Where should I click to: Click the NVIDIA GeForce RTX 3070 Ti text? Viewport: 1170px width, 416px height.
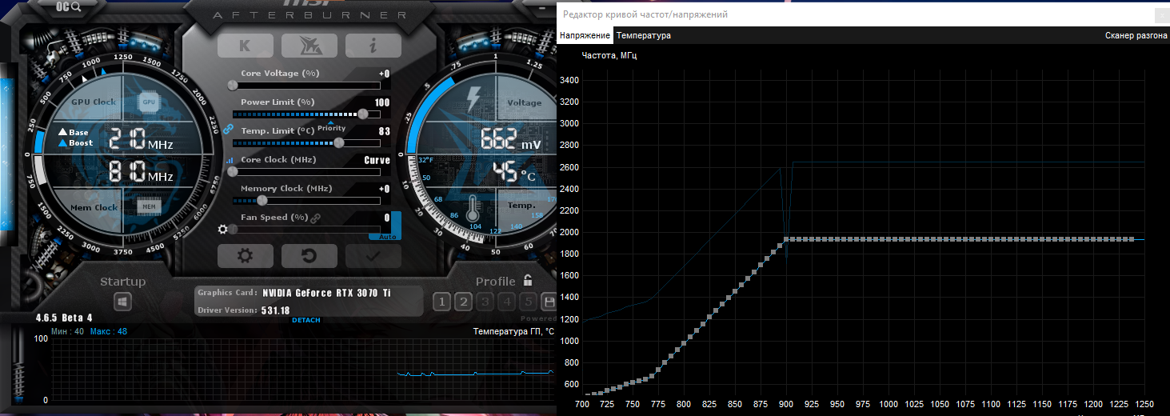[326, 293]
